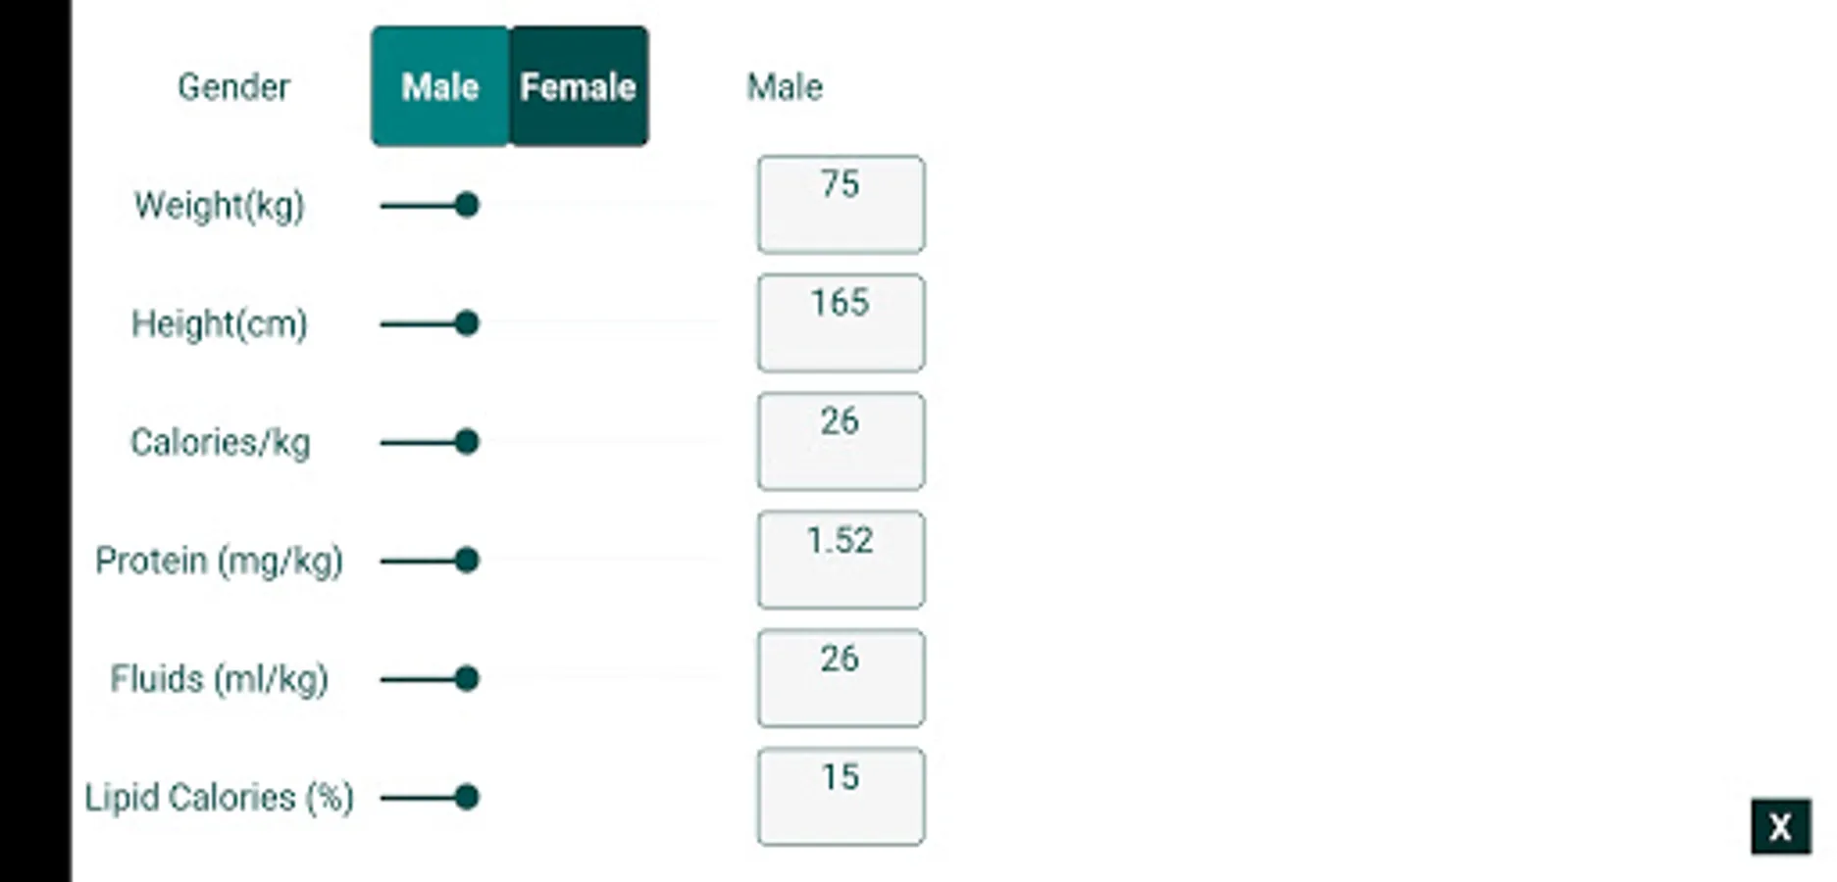This screenshot has height=882, width=1837.
Task: Close the panel with the X button
Action: [1780, 827]
